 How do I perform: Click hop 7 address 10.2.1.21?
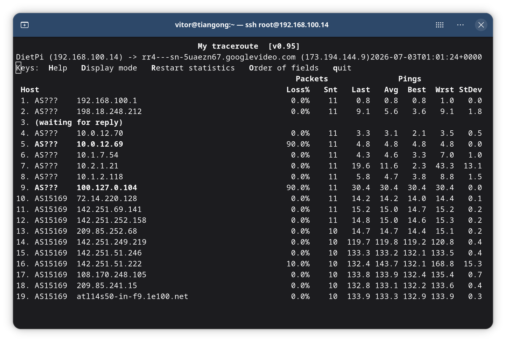pyautogui.click(x=97, y=166)
